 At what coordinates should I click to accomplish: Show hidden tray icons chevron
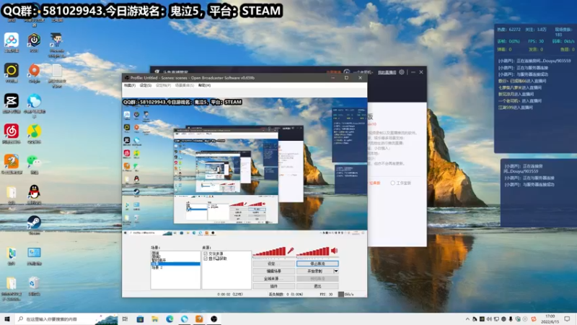[467, 319]
